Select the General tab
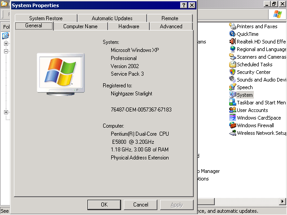 [x=34, y=26]
